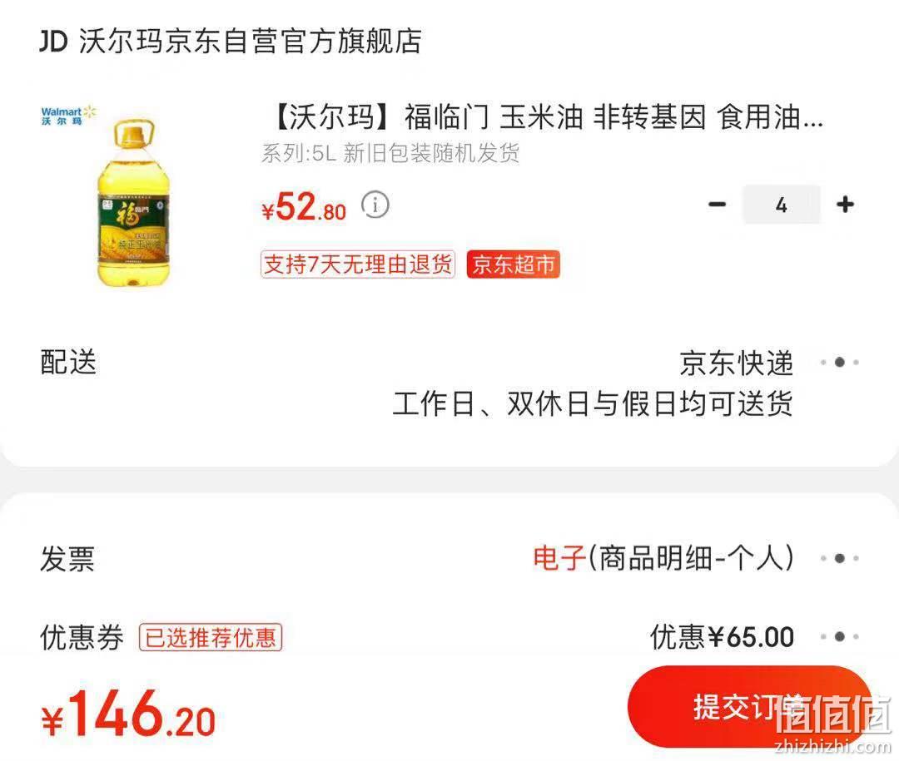This screenshot has width=899, height=761.
Task: Decrease quantity with the minus icon
Action: click(x=717, y=204)
